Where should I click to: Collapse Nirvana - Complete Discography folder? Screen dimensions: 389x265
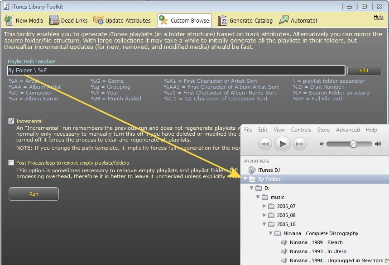pos(271,233)
